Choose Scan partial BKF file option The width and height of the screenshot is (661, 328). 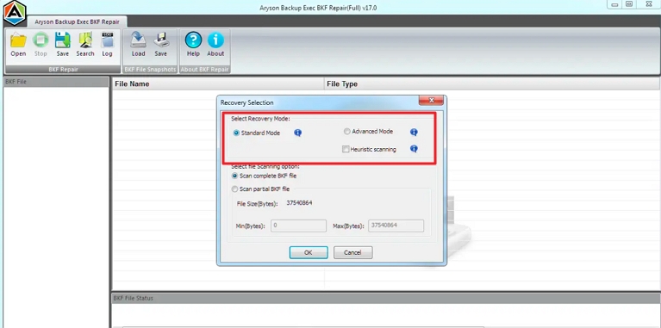pos(234,189)
